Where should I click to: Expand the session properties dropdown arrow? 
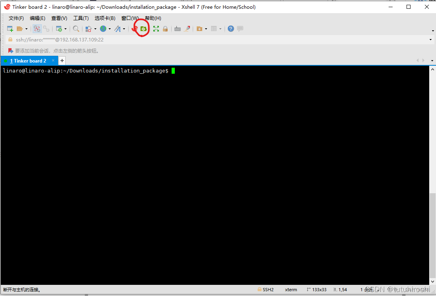tap(66, 29)
